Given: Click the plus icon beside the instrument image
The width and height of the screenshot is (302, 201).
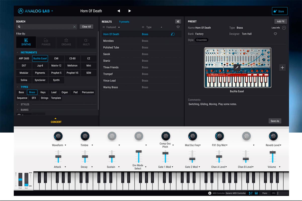Looking at the screenshot, I should (282, 68).
